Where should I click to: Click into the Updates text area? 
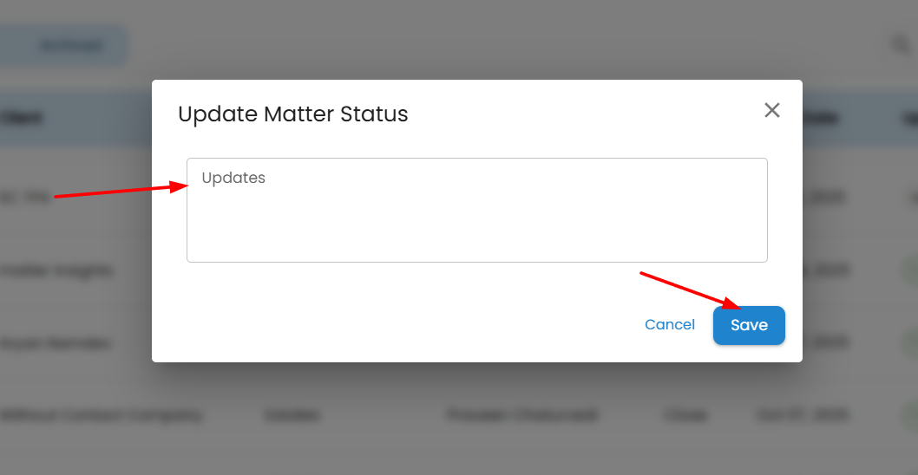coord(476,210)
